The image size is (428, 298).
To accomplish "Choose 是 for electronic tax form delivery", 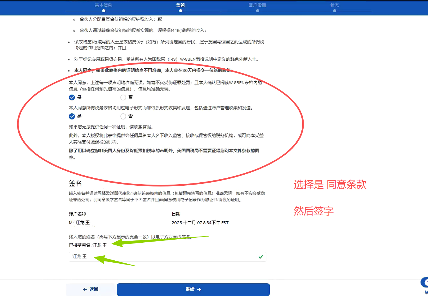I will 72,116.
